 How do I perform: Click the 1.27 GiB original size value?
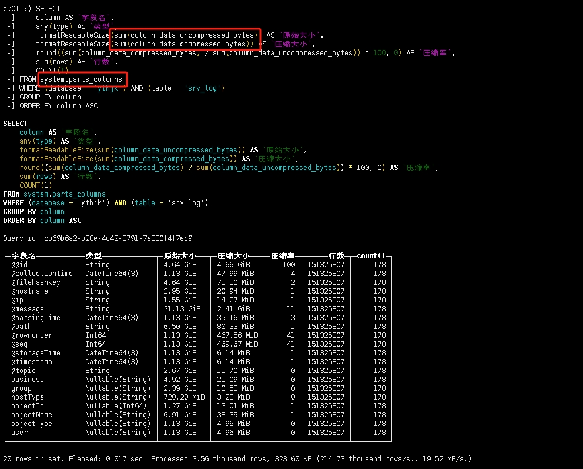[180, 406]
